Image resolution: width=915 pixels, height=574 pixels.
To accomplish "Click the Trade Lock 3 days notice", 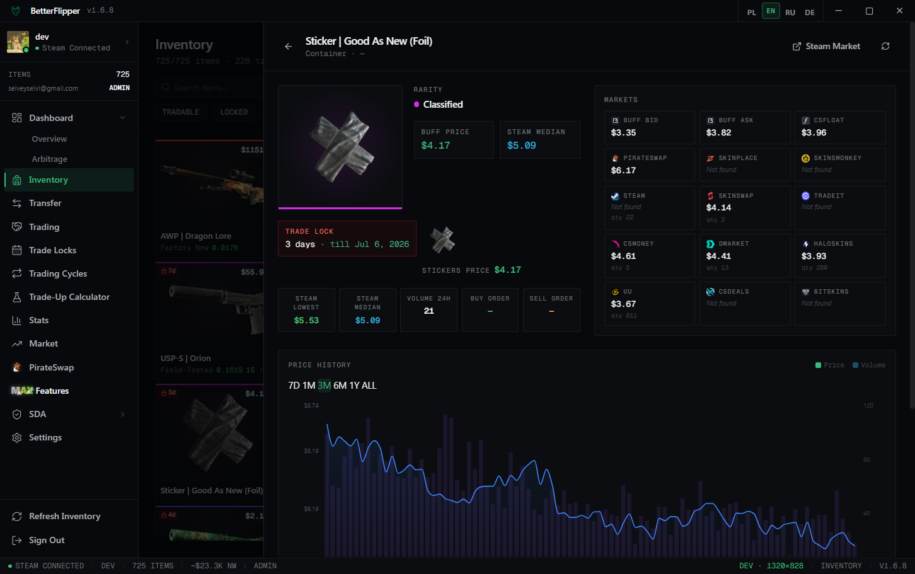I will click(x=347, y=238).
